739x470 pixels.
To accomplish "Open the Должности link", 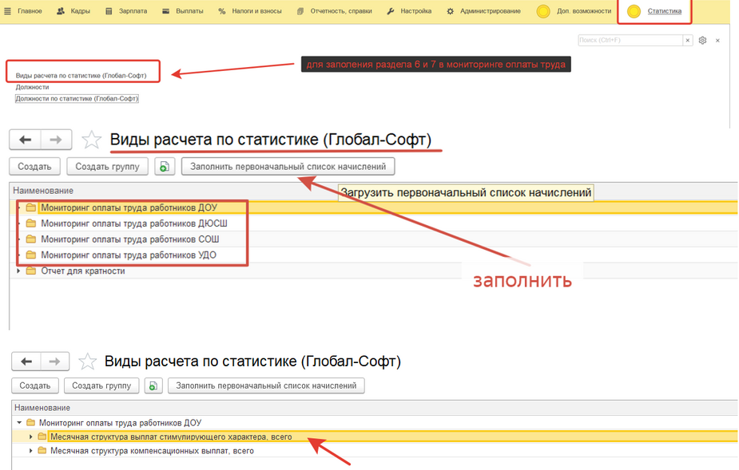I will coord(32,87).
